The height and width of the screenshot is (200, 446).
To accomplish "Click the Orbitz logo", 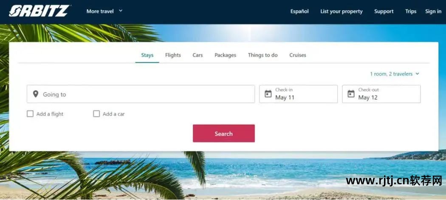I will [x=39, y=11].
